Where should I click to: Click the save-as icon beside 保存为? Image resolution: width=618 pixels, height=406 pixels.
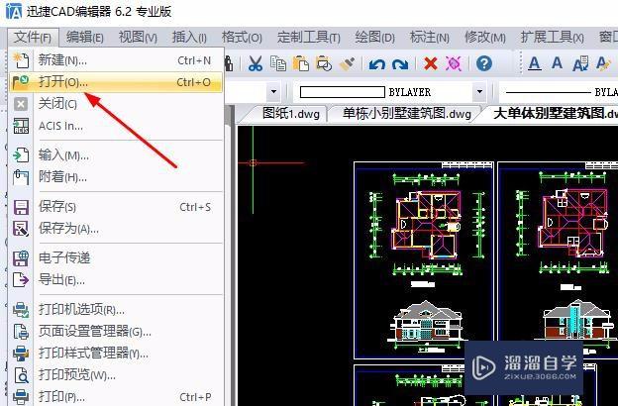tap(21, 229)
